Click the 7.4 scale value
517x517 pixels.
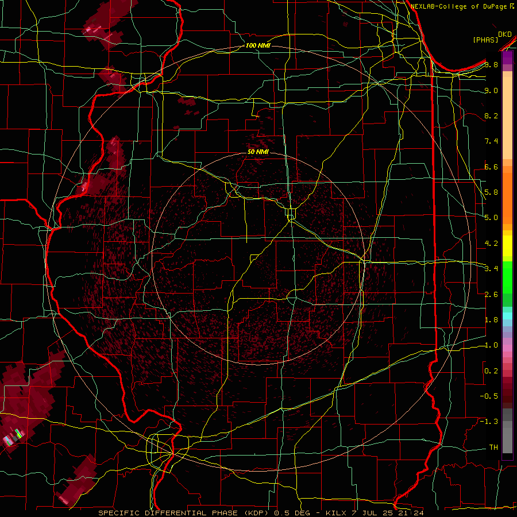click(491, 141)
